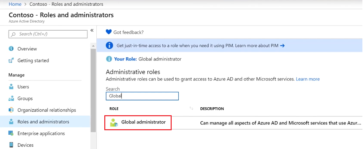Click the sidebar scrollbar thumb
Screen dimensions: 364x149
(93, 90)
